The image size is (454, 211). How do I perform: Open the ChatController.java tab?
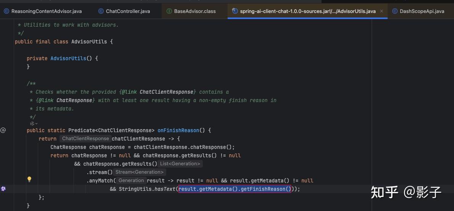124,11
